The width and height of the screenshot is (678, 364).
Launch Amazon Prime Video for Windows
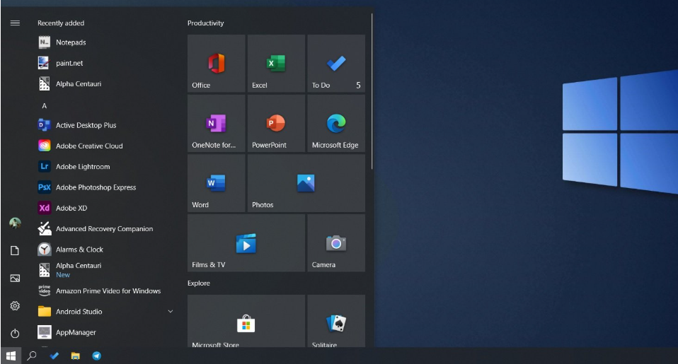pos(106,291)
